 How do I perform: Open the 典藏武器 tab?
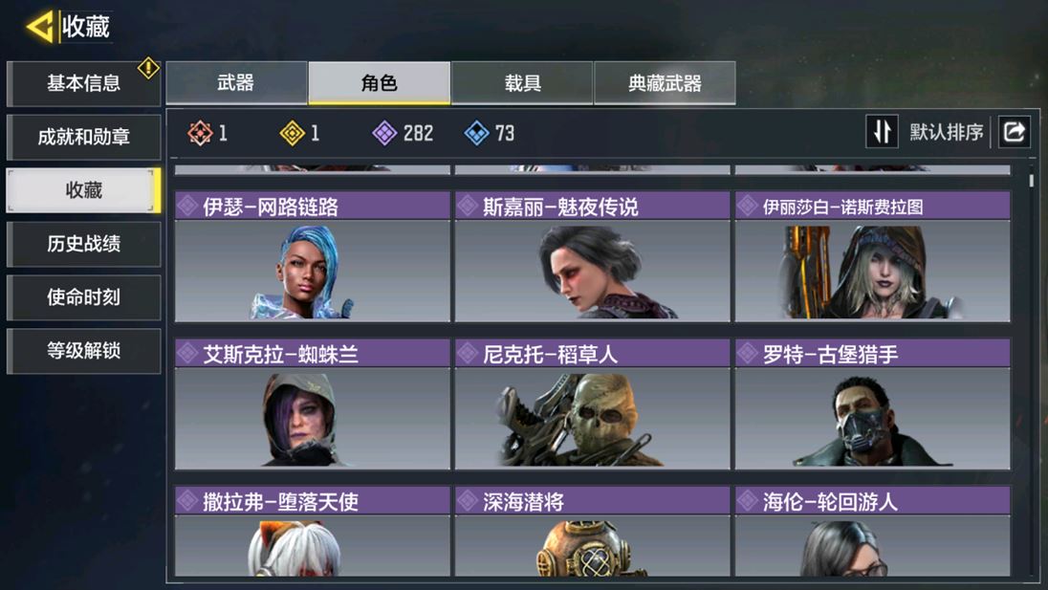pyautogui.click(x=665, y=83)
